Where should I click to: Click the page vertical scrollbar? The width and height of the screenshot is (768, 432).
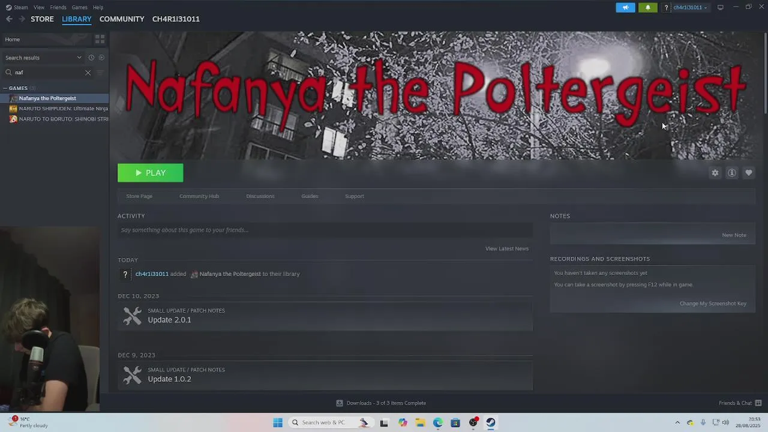click(x=764, y=72)
